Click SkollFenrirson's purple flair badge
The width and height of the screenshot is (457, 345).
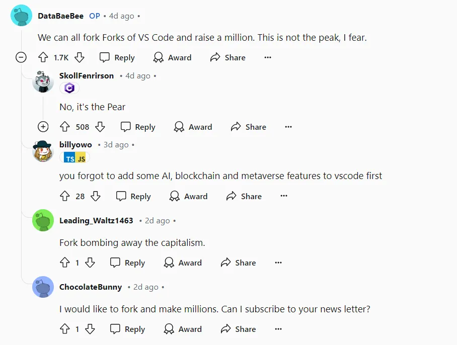(x=69, y=88)
